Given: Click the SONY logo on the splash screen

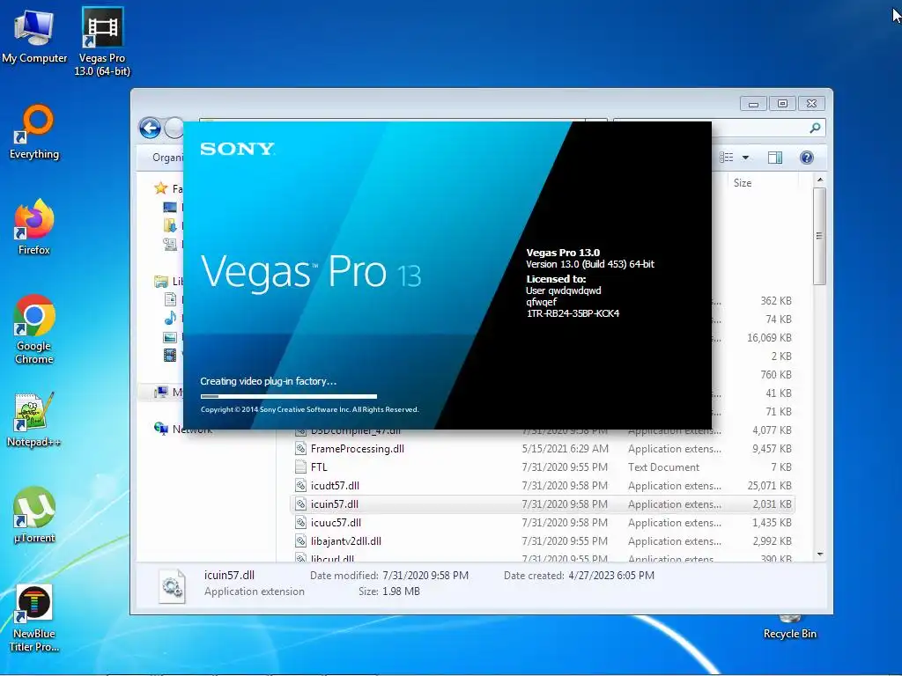Looking at the screenshot, I should point(237,149).
